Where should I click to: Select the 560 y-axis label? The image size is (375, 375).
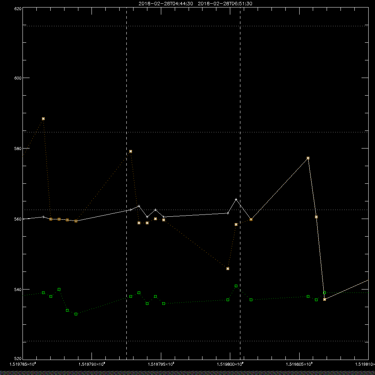click(18, 219)
